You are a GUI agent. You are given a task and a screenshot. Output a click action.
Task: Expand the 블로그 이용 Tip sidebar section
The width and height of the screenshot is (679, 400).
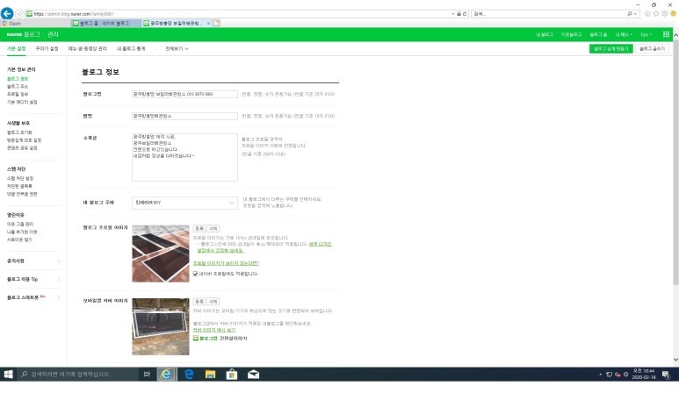click(33, 279)
